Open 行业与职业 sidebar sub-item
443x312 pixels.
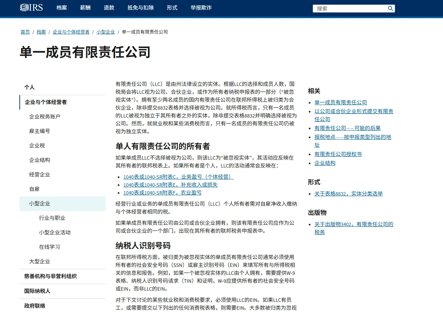click(x=62, y=218)
